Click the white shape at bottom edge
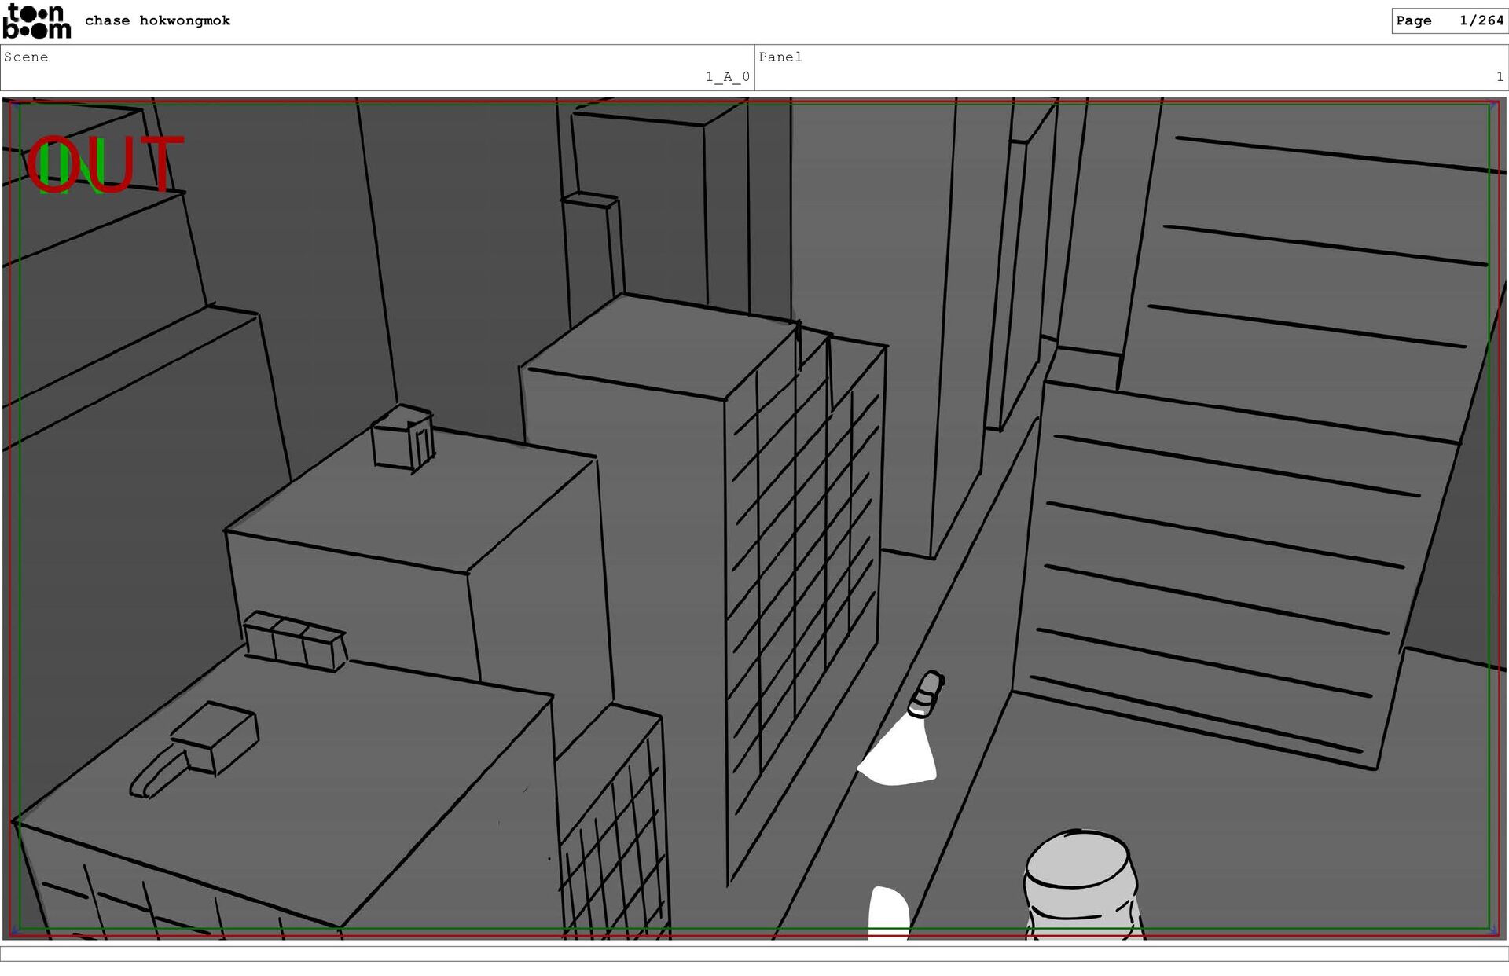Image resolution: width=1509 pixels, height=976 pixels. [x=888, y=912]
